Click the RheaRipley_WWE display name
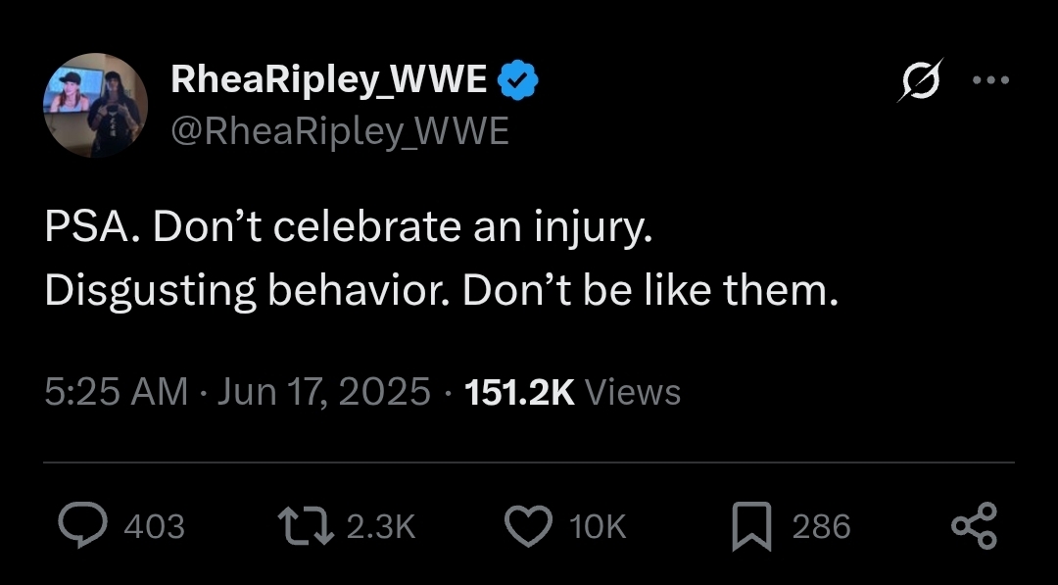This screenshot has height=585, width=1058. point(329,80)
